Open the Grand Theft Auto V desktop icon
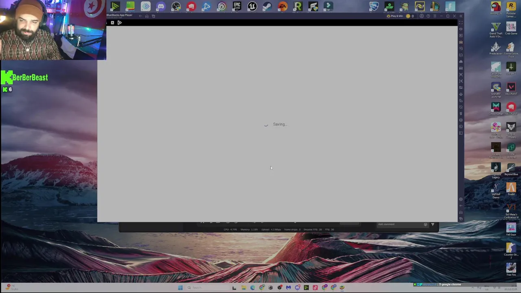This screenshot has height=293, width=521. tap(496, 30)
